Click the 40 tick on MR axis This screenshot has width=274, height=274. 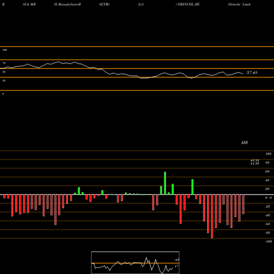click(267, 180)
